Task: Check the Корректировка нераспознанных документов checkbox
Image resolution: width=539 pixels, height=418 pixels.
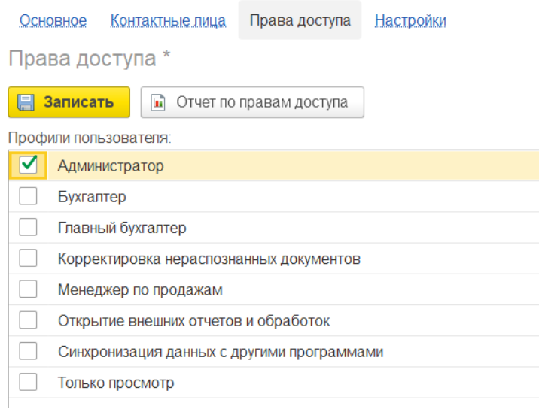Action: 28,259
